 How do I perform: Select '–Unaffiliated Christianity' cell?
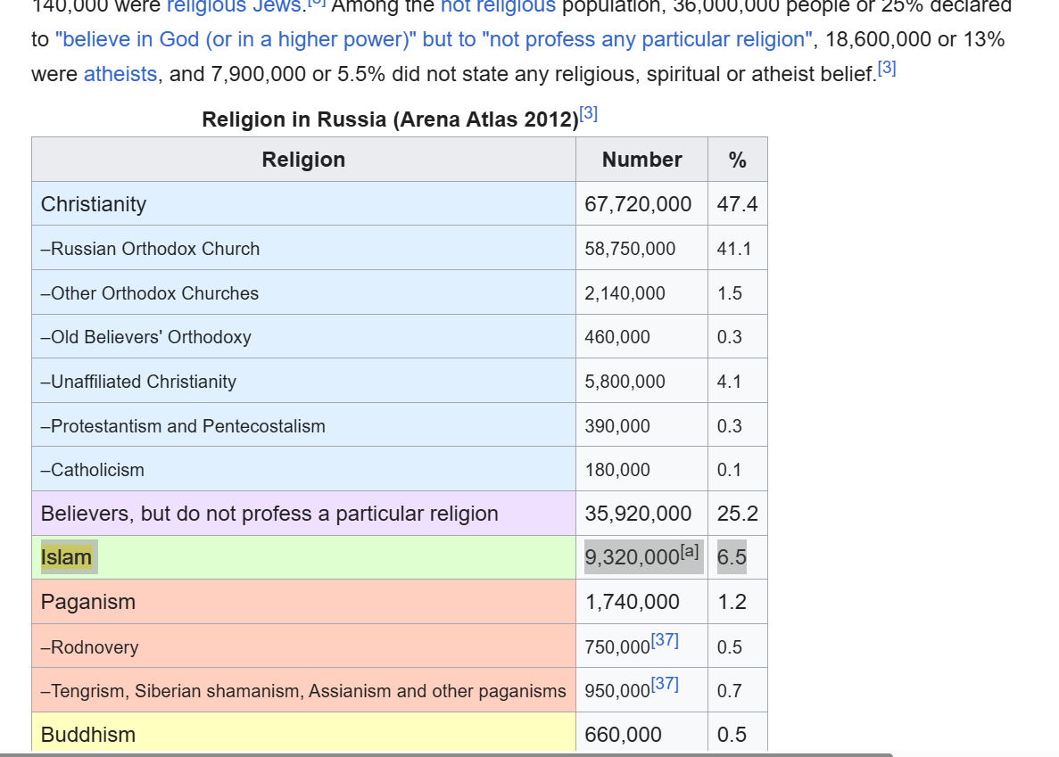303,382
